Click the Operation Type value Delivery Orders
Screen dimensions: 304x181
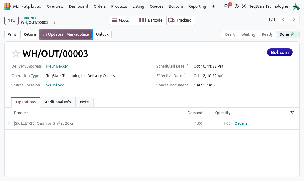tap(80, 76)
